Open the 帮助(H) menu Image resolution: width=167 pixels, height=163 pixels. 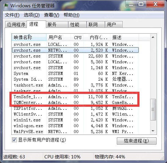coord(72,15)
